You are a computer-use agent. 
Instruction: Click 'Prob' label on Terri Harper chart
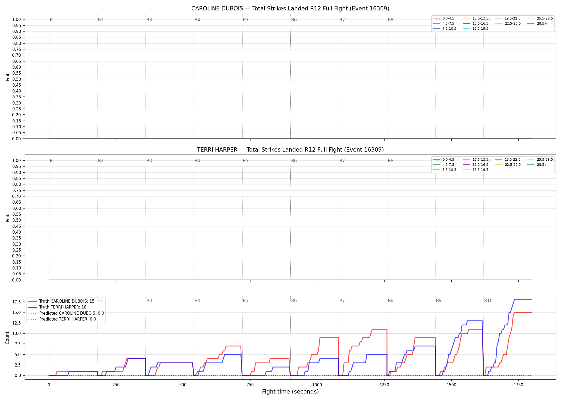click(8, 218)
